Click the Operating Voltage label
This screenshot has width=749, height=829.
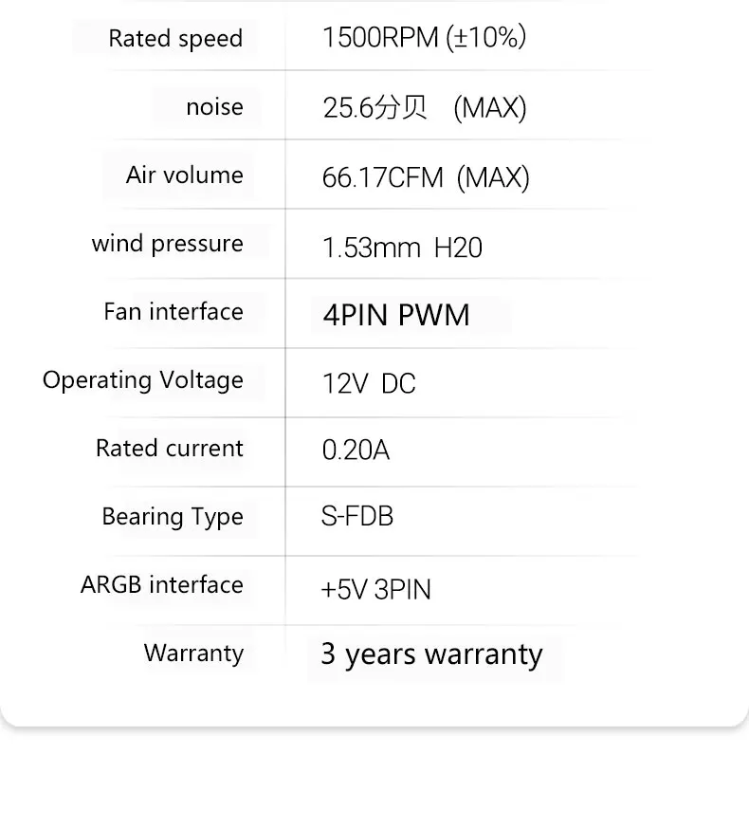pos(143,380)
